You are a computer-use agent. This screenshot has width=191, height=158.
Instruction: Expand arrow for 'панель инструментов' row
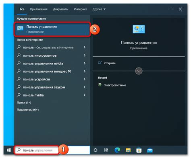click(x=85, y=55)
